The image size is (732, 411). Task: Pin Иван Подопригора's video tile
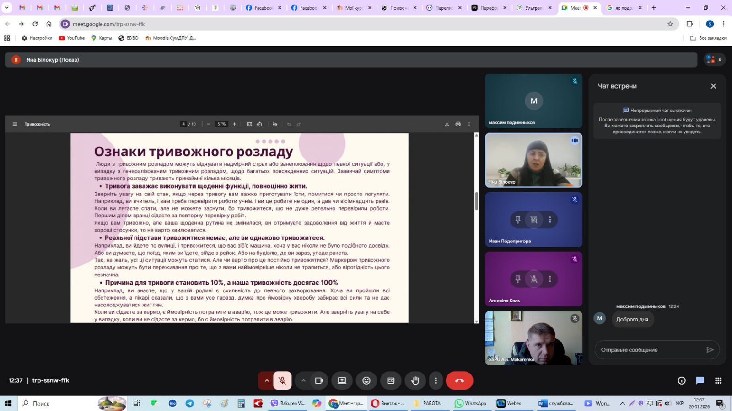click(518, 220)
